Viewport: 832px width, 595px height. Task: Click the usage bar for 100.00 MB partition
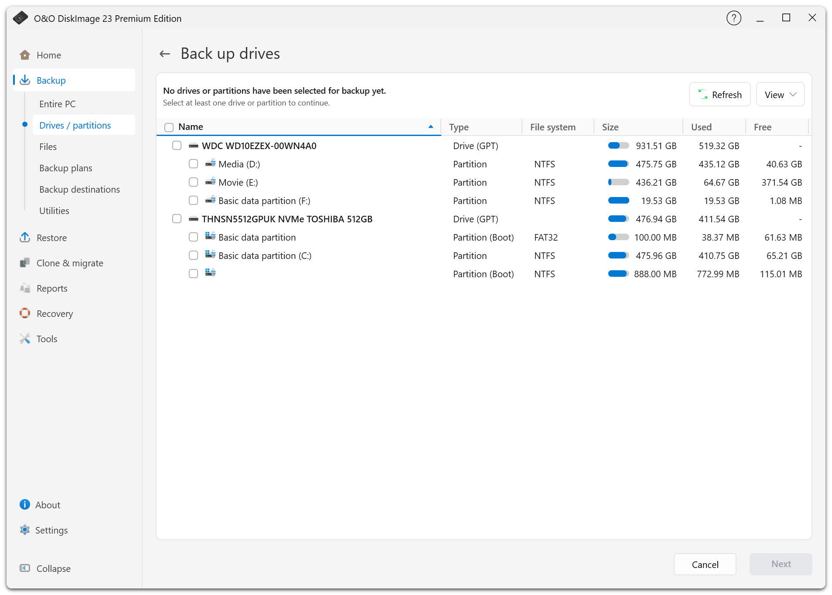(x=618, y=237)
